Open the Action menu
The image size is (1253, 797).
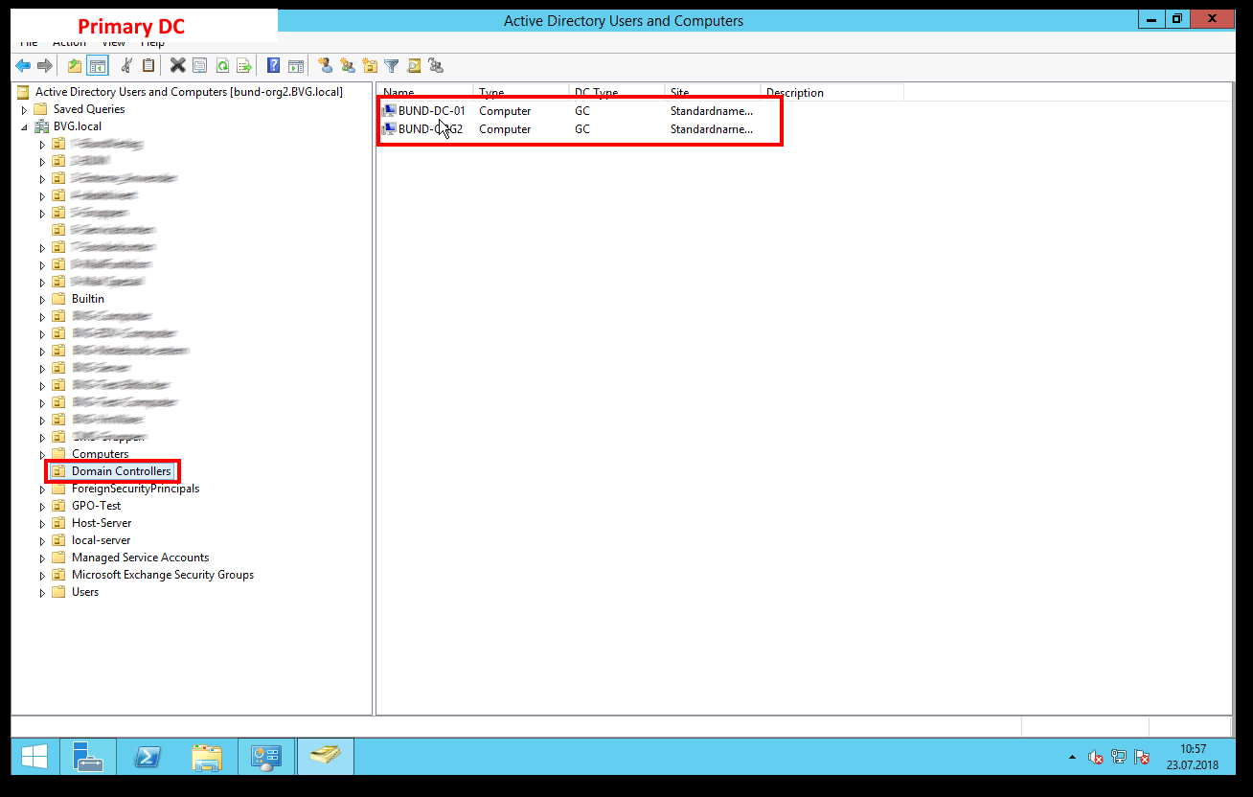tap(69, 42)
